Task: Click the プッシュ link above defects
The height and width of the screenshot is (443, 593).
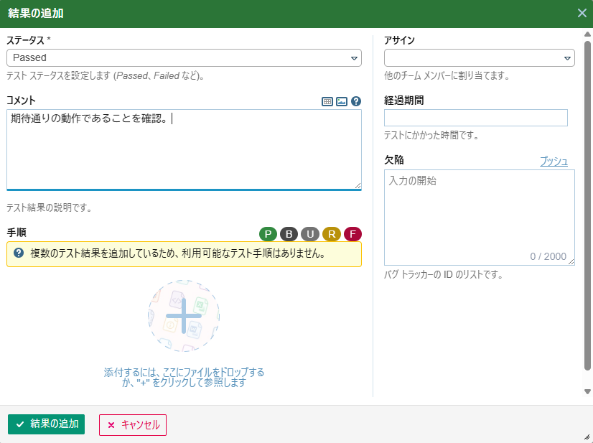Action: pos(554,162)
